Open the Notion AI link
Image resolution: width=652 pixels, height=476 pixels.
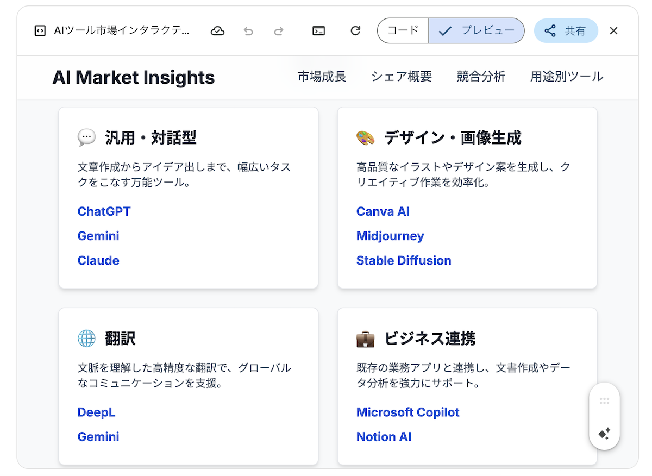pos(384,437)
